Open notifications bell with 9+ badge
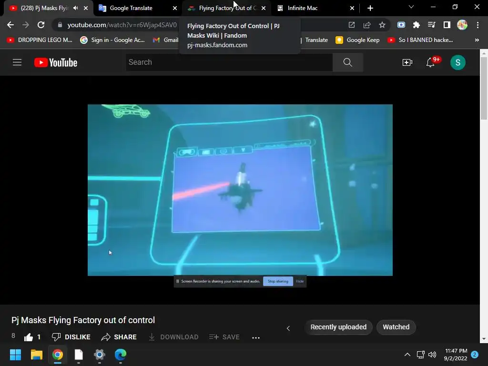 (x=431, y=62)
